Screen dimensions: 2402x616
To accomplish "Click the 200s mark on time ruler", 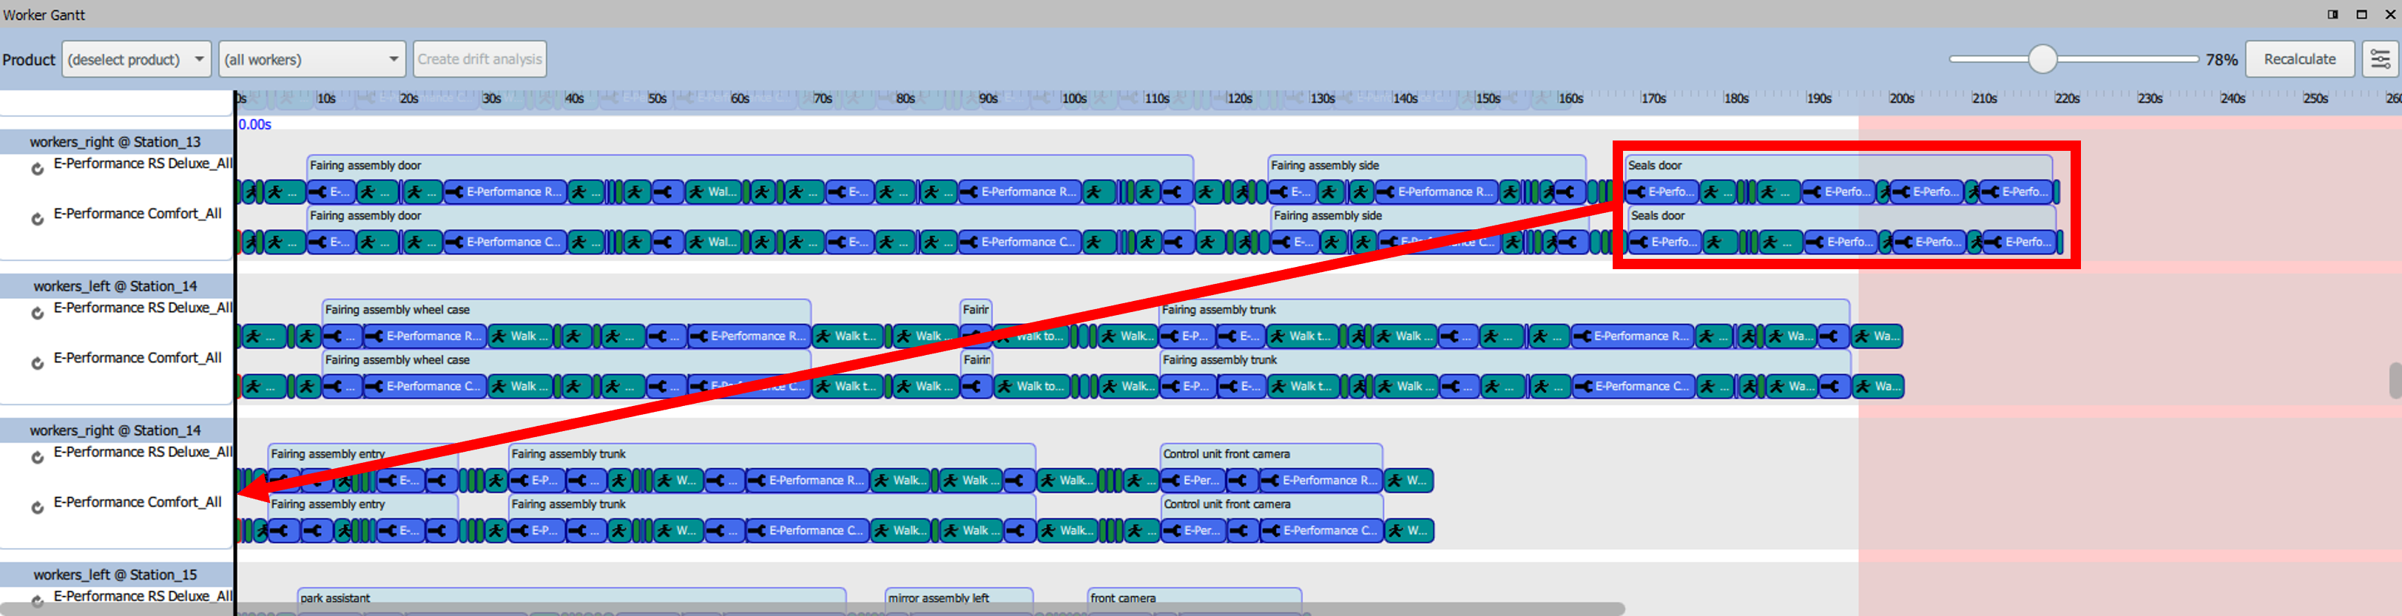I will (1902, 98).
